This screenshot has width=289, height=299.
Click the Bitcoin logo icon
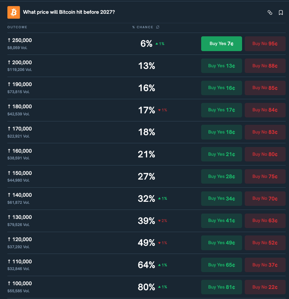(14, 12)
